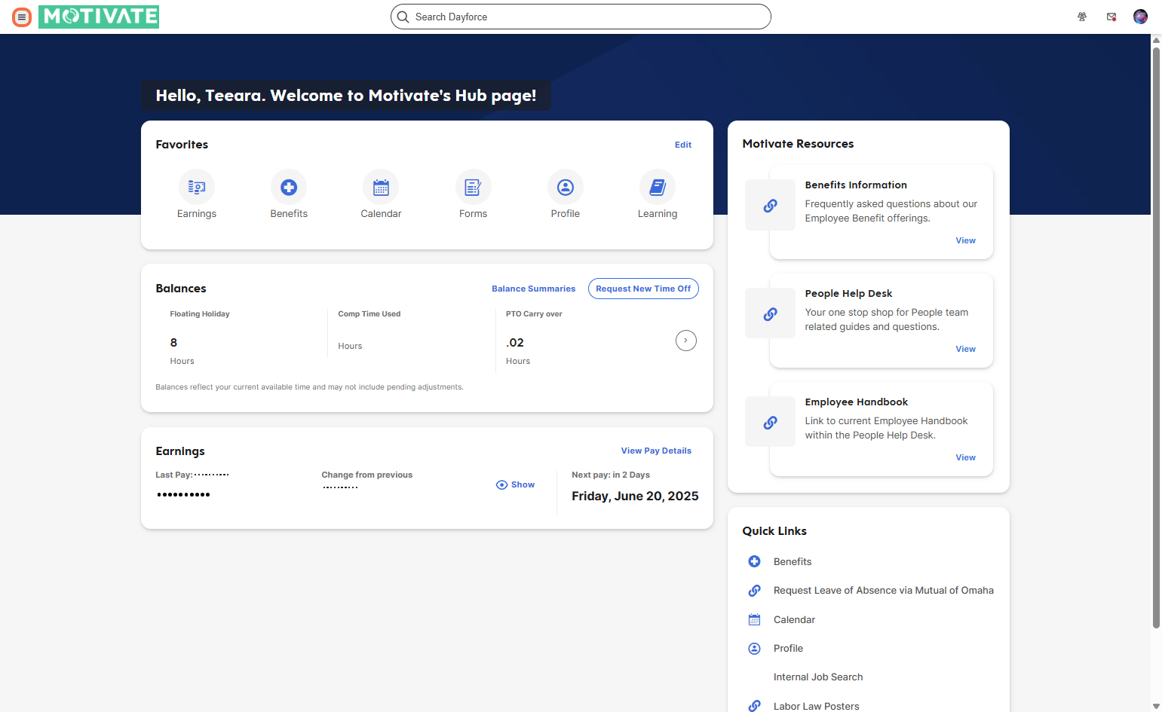Show hidden earnings amounts
1162x712 pixels.
coord(515,484)
